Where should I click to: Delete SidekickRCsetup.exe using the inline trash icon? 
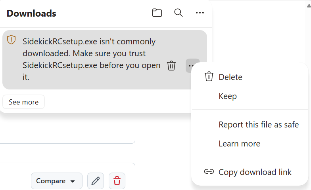(171, 66)
